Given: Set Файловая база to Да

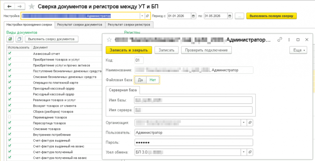Looking at the screenshot, I should (x=140, y=80).
